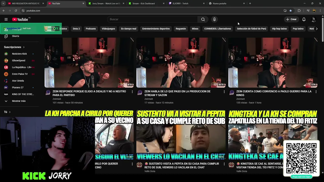This screenshot has width=324, height=182.
Task: Open a new browser tab
Action: point(250,3)
